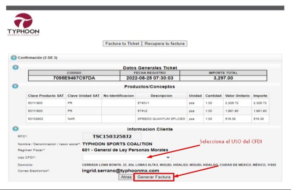Select the description 5740V1
The image size is (291, 190).
143,103
